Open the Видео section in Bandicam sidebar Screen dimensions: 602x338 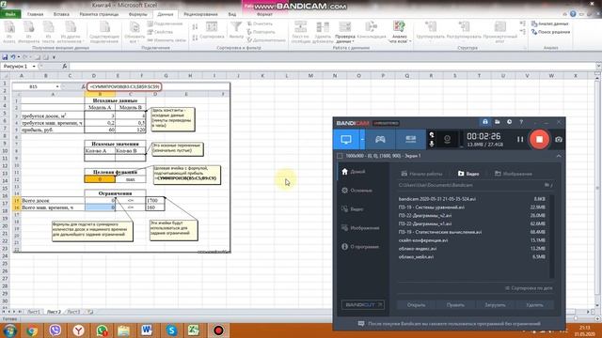point(353,209)
